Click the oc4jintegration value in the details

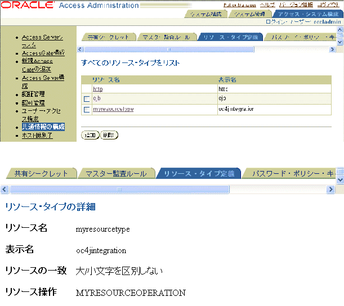click(x=101, y=250)
